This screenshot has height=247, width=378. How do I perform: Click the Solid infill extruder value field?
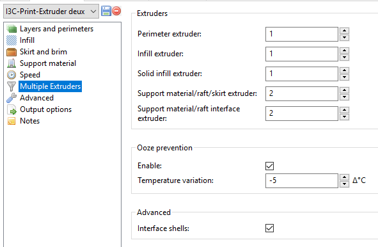(302, 74)
